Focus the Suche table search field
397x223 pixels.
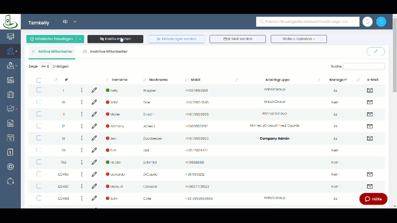364,66
